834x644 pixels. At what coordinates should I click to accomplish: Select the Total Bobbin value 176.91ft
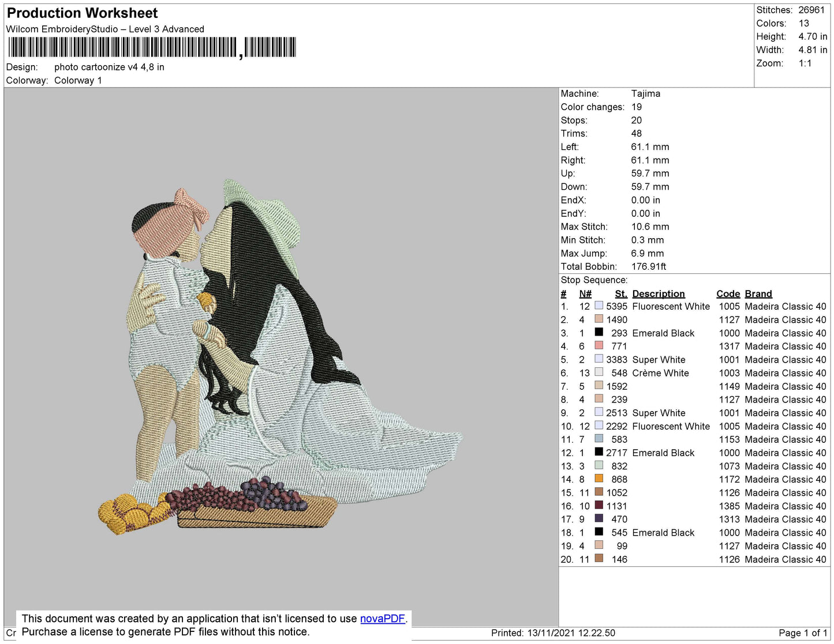(x=649, y=266)
